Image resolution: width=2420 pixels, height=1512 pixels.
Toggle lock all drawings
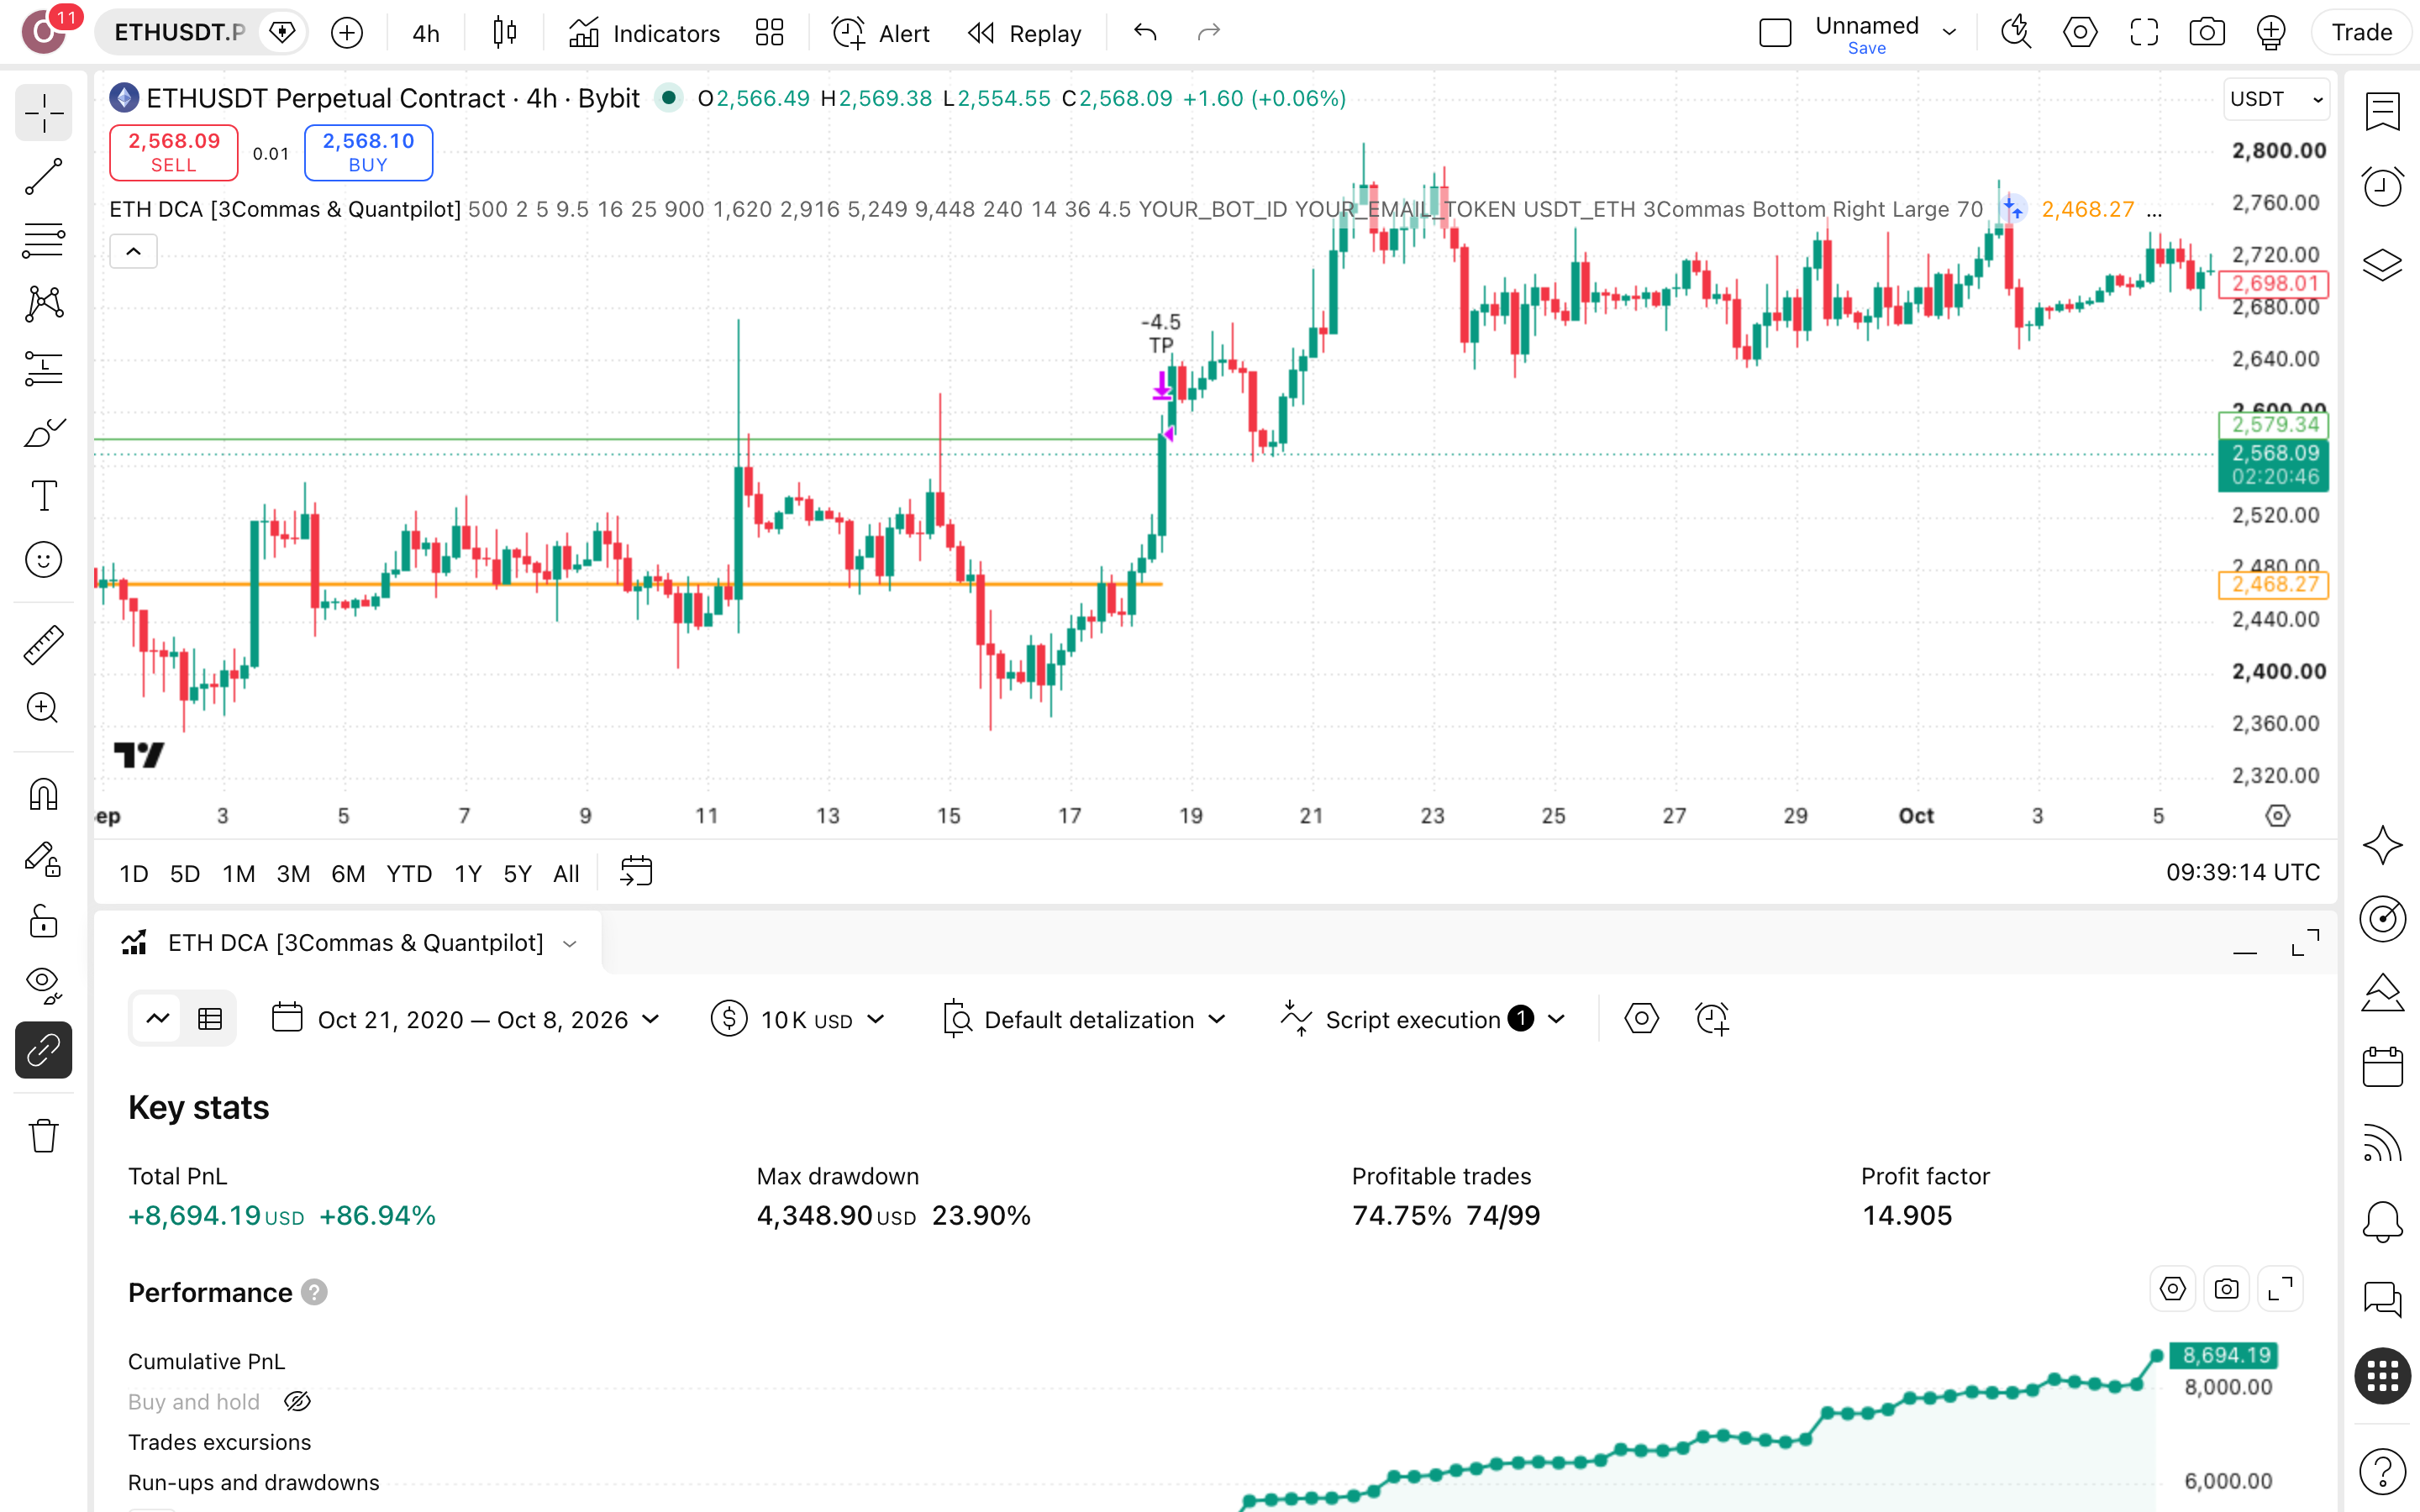tap(44, 921)
